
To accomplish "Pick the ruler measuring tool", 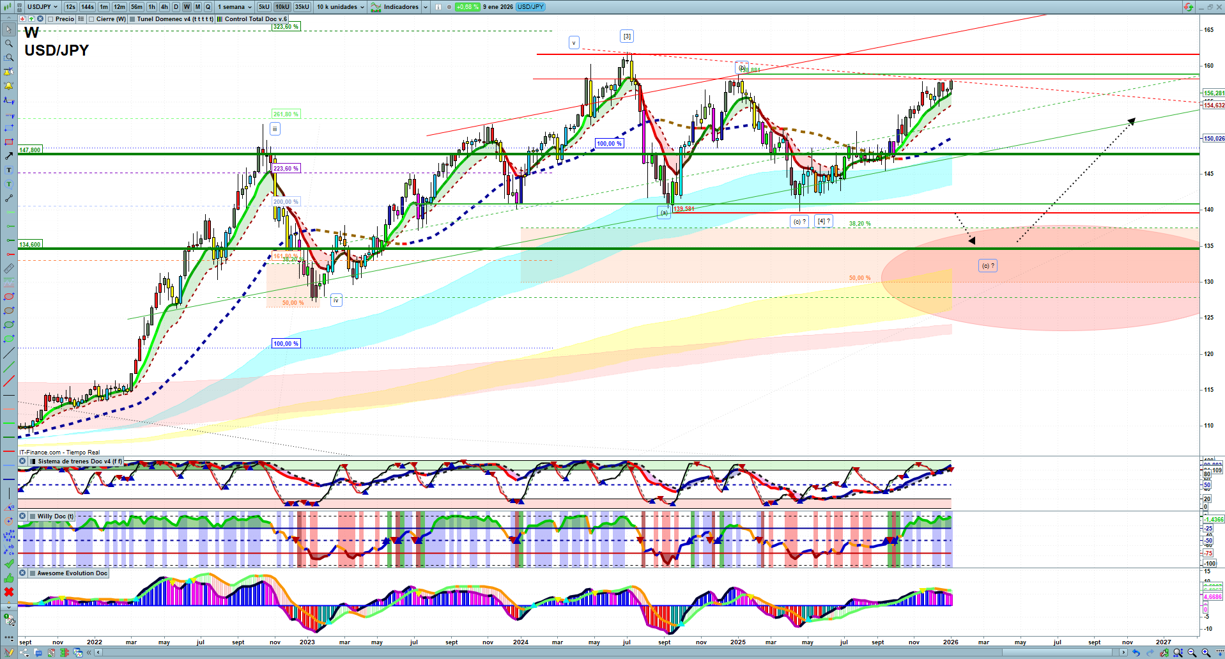I will (9, 268).
